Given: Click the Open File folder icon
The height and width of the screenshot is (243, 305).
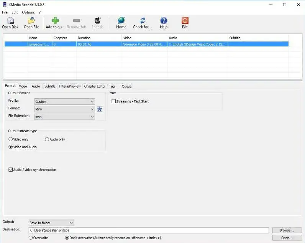Looking at the screenshot, I should (x=31, y=20).
